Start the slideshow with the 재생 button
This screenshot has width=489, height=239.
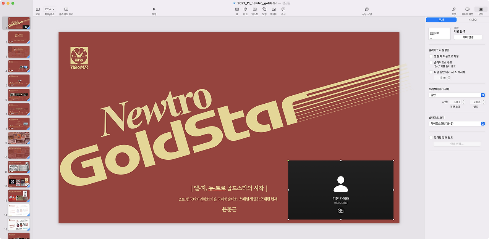pyautogui.click(x=154, y=9)
